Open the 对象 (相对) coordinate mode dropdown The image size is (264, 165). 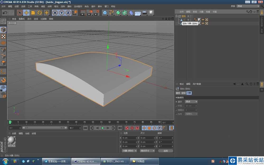(129, 151)
